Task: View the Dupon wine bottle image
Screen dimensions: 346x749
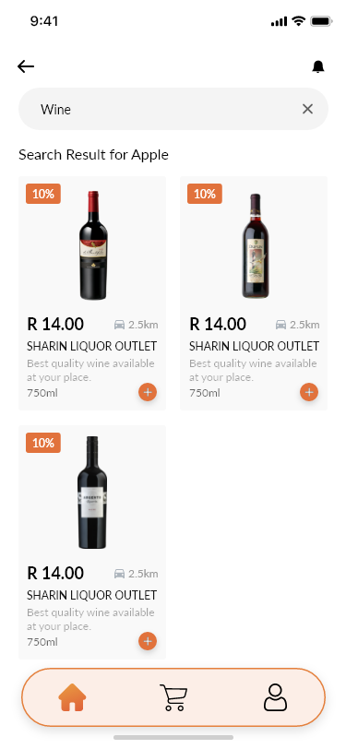Action: (256, 245)
